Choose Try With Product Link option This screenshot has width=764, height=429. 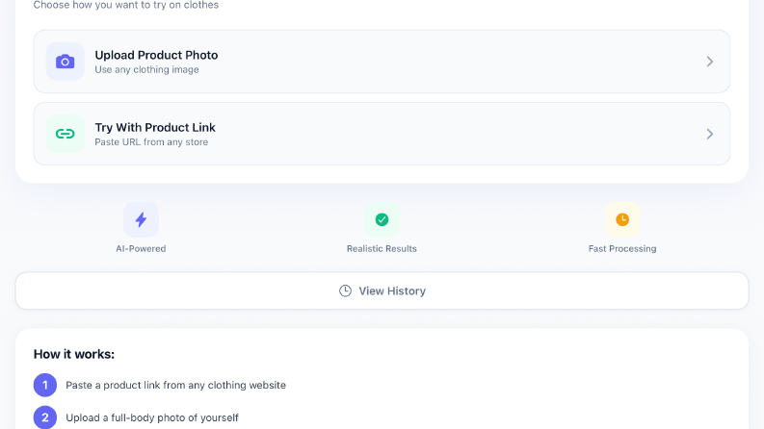click(382, 134)
